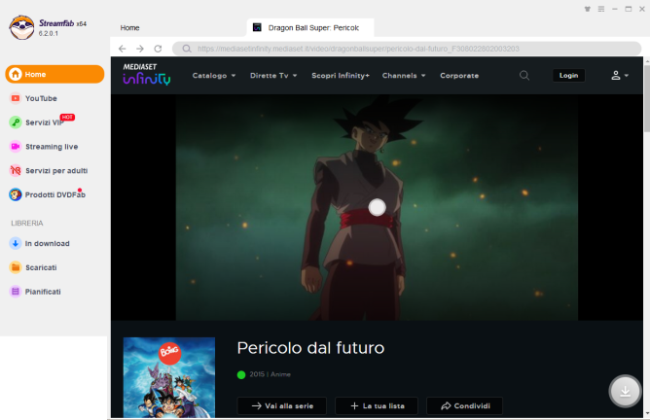Open the StreamFab hamburger menu icon
Viewport: 650px width, 420px height.
[x=601, y=9]
